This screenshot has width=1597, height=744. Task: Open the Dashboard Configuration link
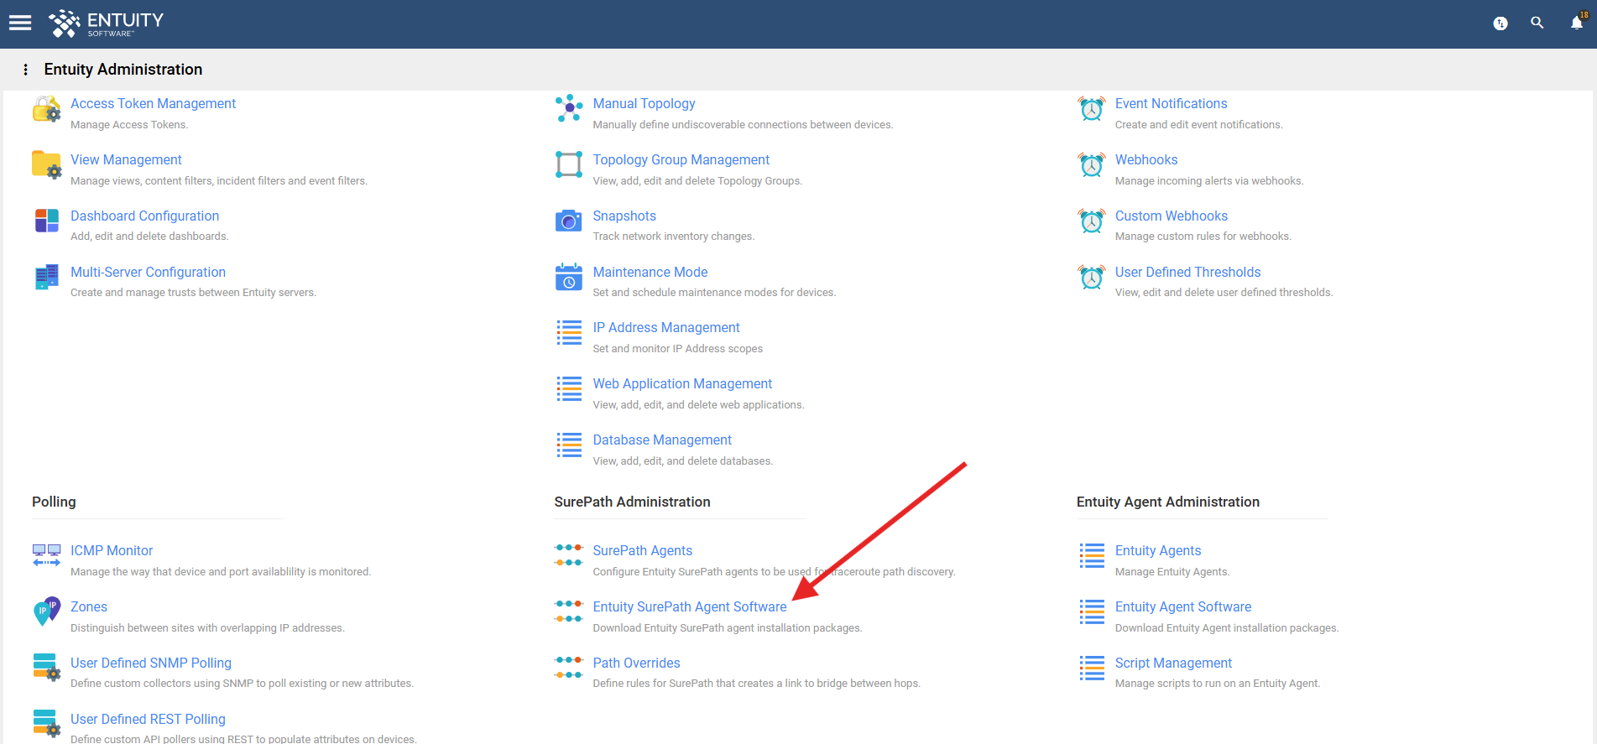tap(144, 216)
